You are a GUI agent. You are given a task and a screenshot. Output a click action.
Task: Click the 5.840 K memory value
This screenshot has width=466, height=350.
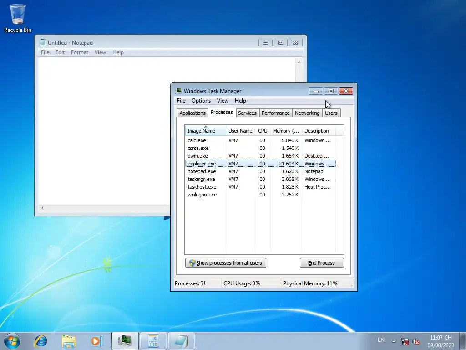[290, 140]
